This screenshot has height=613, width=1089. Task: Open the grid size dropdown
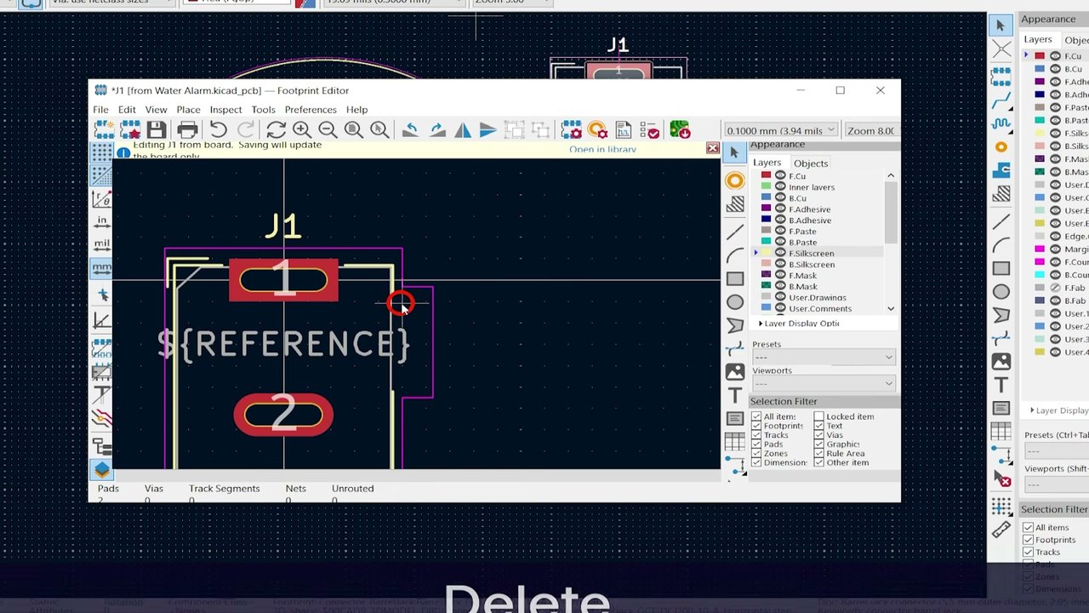pyautogui.click(x=780, y=130)
